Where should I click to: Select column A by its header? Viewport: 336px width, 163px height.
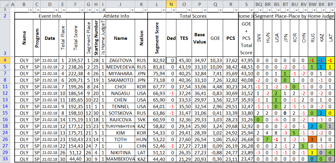pos(12,4)
